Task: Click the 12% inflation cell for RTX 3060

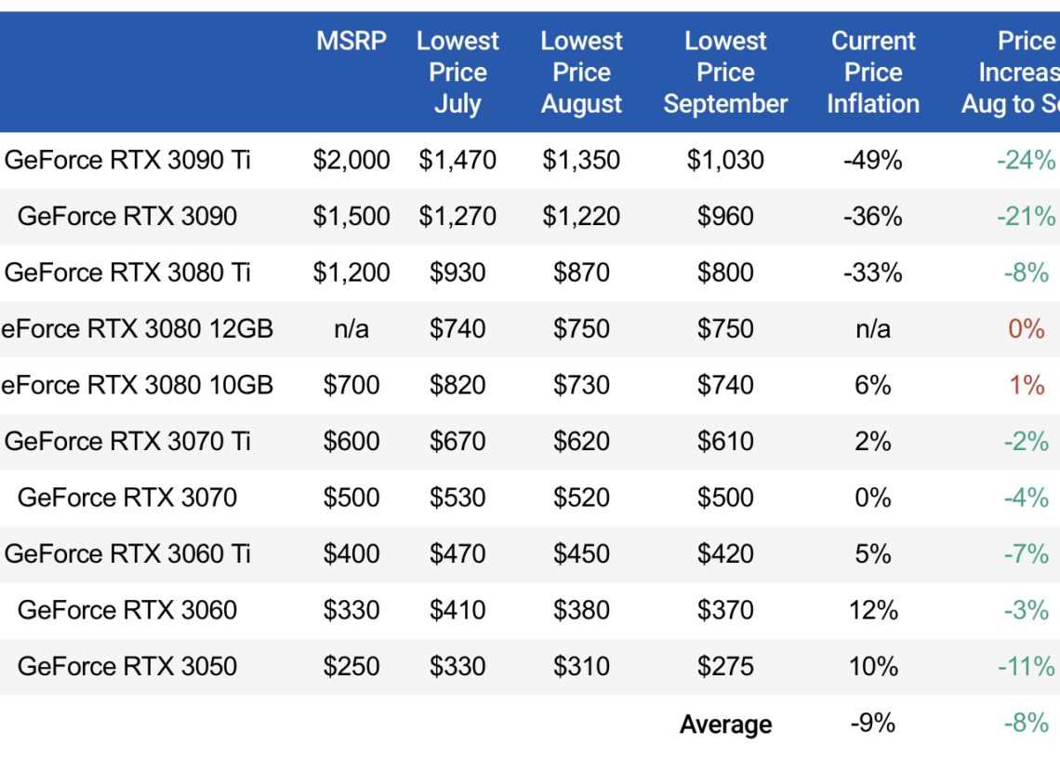Action: [x=873, y=610]
